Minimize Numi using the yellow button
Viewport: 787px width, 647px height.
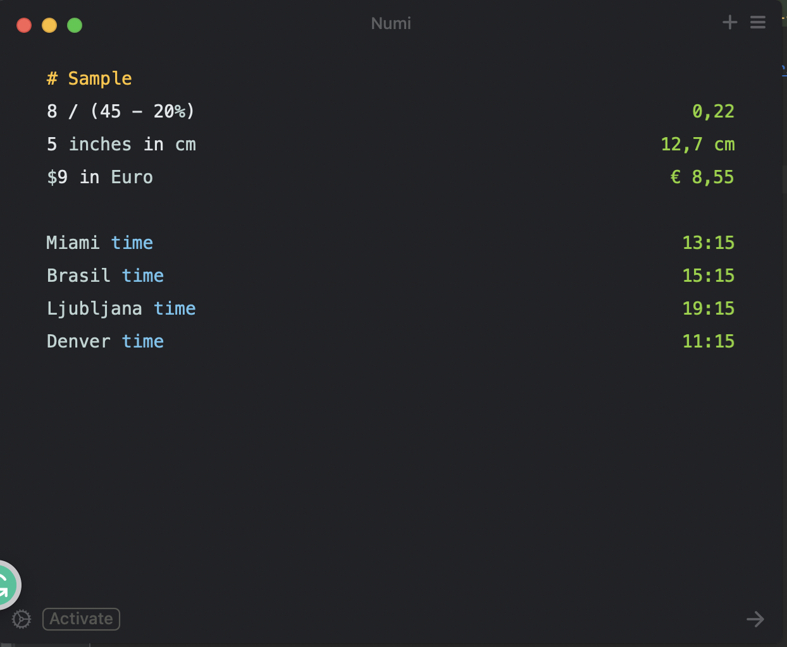pos(49,25)
